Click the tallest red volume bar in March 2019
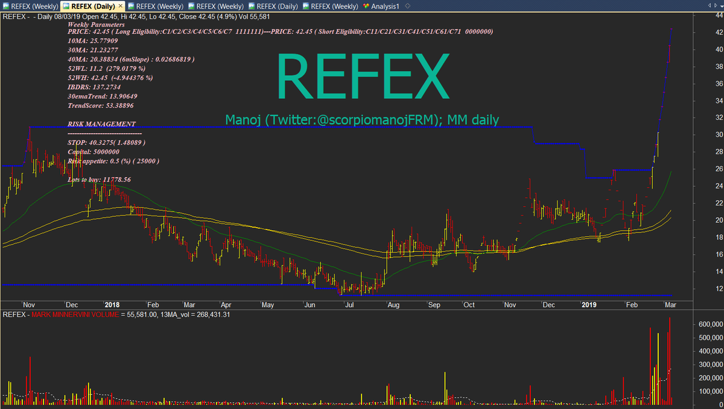 670,361
